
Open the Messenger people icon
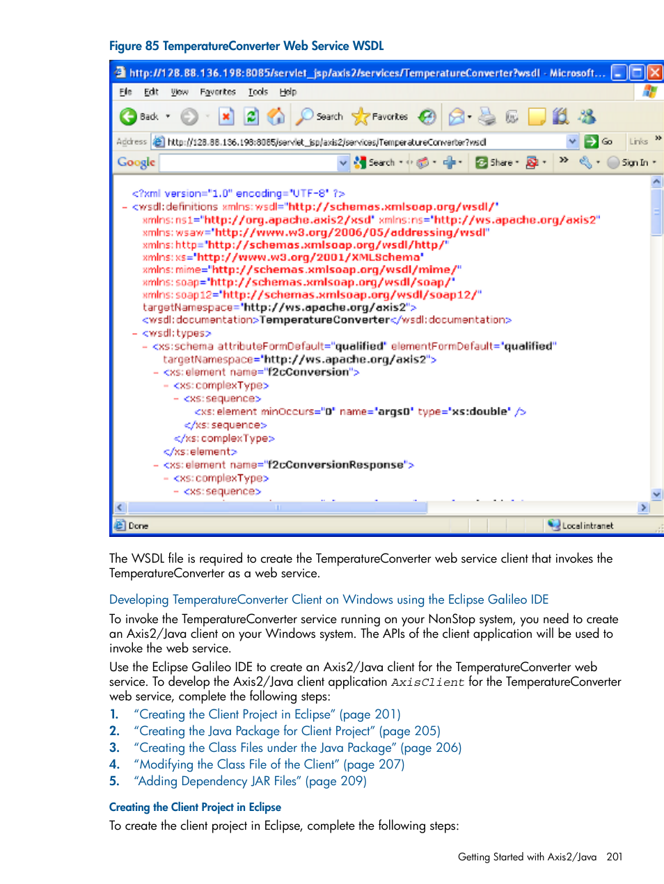(587, 117)
